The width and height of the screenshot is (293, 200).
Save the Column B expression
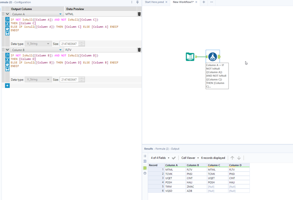click(7, 69)
